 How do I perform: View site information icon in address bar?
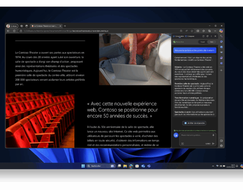(x=20, y=31)
